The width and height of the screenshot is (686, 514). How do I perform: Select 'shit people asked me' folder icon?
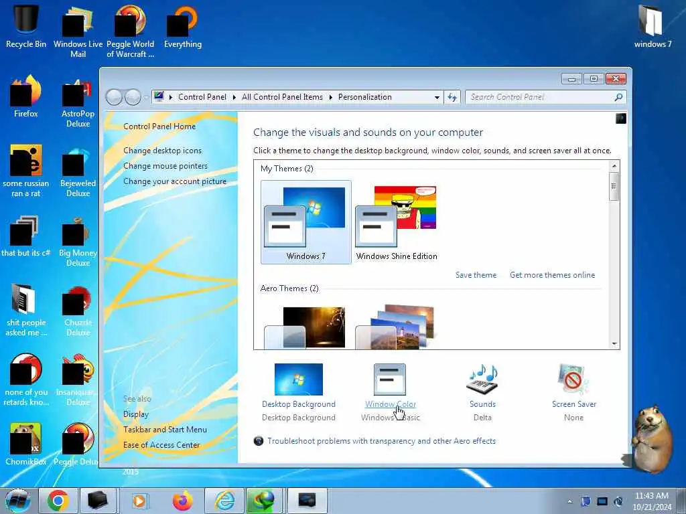[x=26, y=309]
